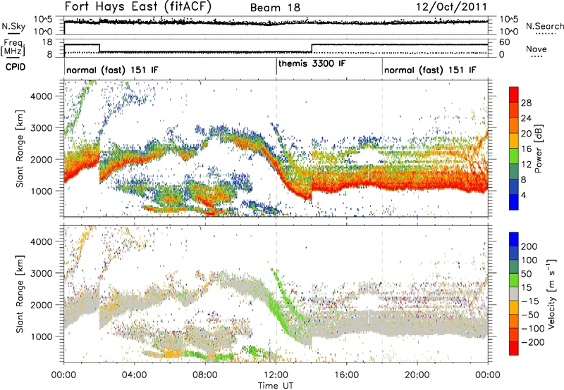Click the '3000' tick on velocity panel
The height and width of the screenshot is (390, 564).
click(42, 273)
